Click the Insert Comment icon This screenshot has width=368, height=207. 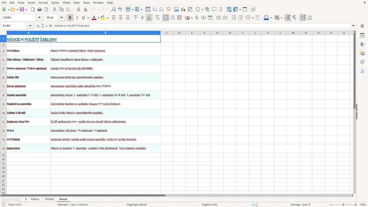click(214, 10)
